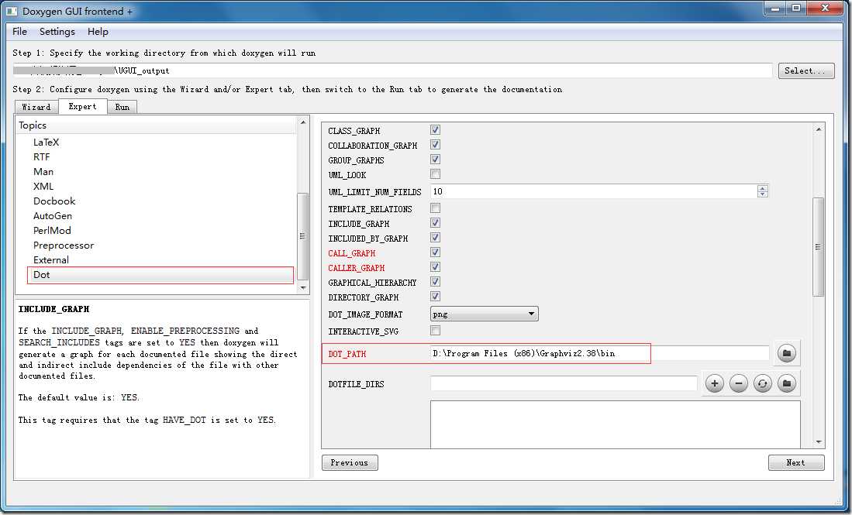
Task: Click the working directory path field
Action: [x=392, y=70]
